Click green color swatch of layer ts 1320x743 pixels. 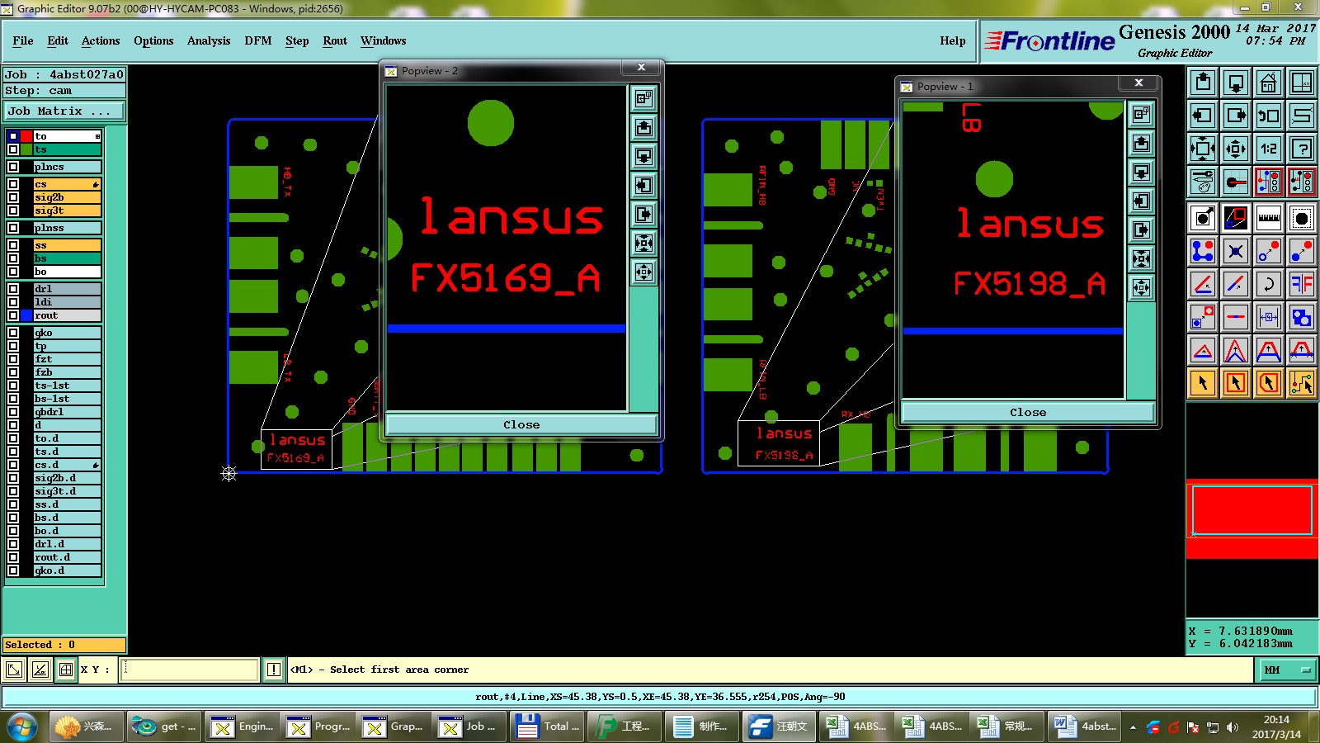pos(26,149)
